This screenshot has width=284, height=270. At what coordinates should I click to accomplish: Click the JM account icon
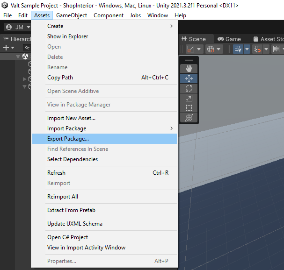[9, 27]
